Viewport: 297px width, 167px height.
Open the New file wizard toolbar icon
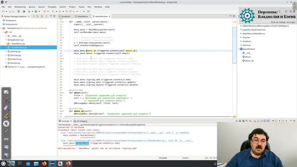3,12
